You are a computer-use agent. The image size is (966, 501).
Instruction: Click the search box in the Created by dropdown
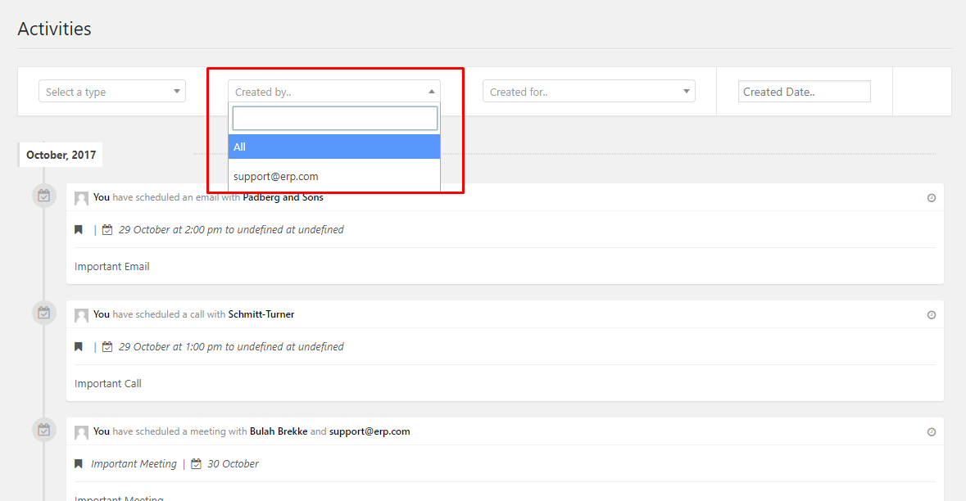(x=334, y=119)
